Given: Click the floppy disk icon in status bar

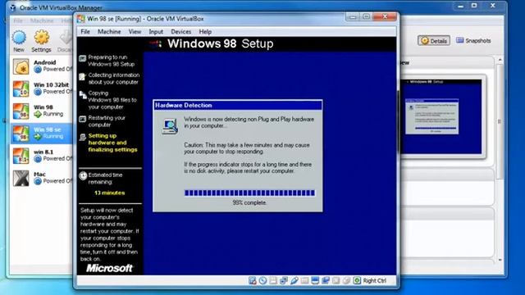Looking at the screenshot, I should [273, 280].
